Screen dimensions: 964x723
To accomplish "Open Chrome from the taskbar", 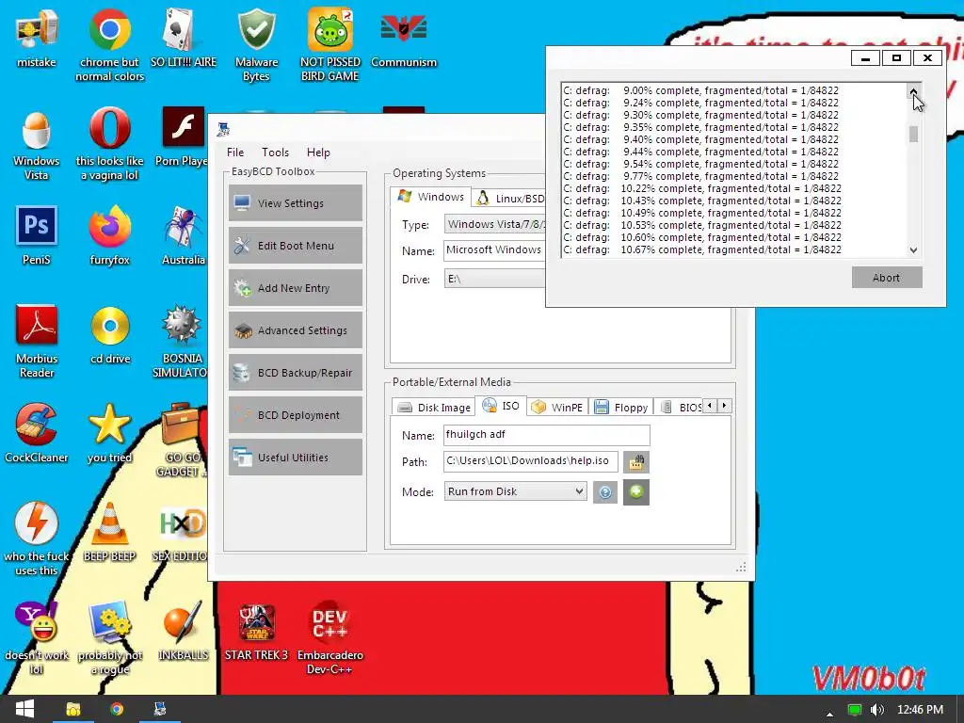I will [x=116, y=709].
